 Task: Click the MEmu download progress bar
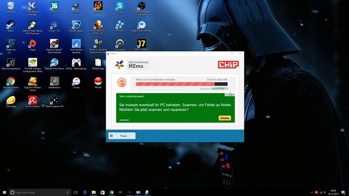click(182, 84)
